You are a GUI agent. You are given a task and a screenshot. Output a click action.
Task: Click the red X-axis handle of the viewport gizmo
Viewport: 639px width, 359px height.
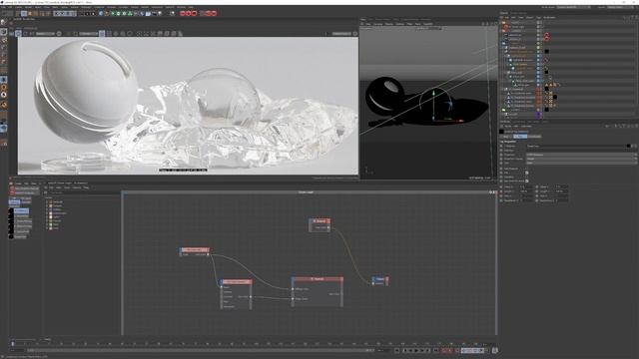point(460,121)
